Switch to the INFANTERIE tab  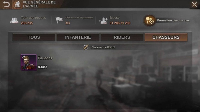(x=78, y=37)
